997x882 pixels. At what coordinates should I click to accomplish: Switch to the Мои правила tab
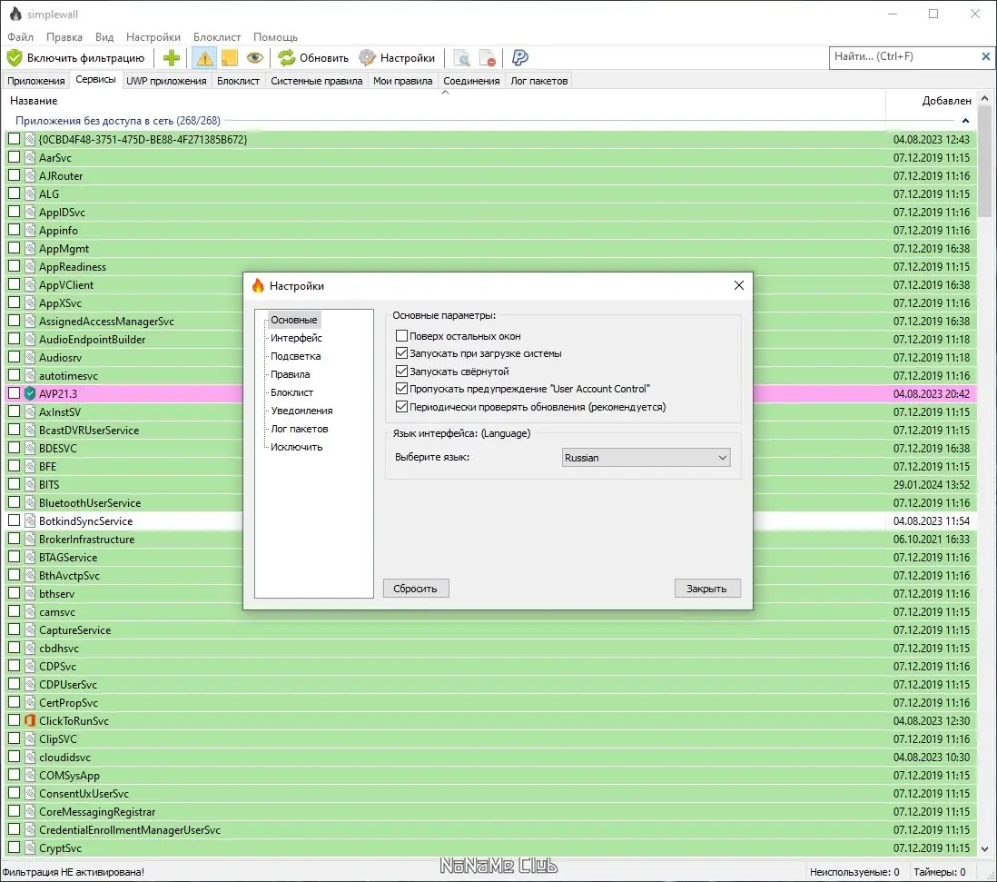(x=402, y=81)
